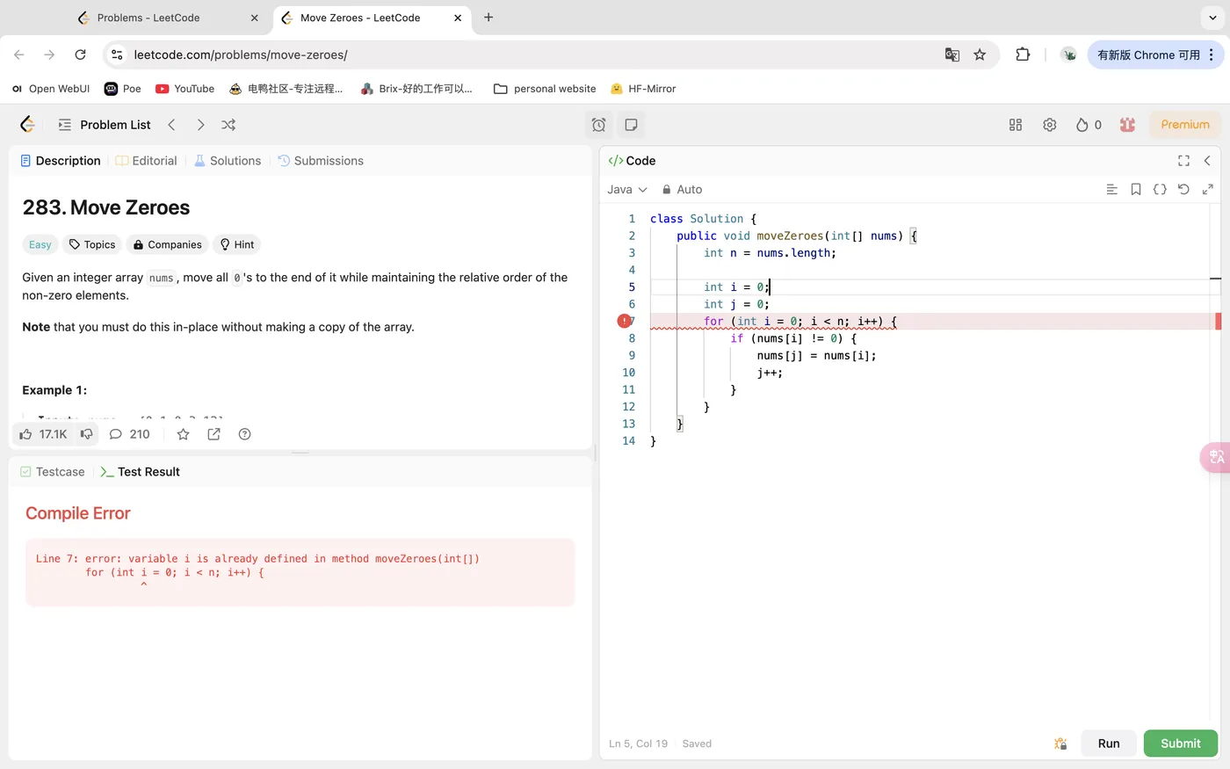Viewport: 1230px width, 769px height.
Task: Open the AI debug assistant icon
Action: [x=1060, y=744]
